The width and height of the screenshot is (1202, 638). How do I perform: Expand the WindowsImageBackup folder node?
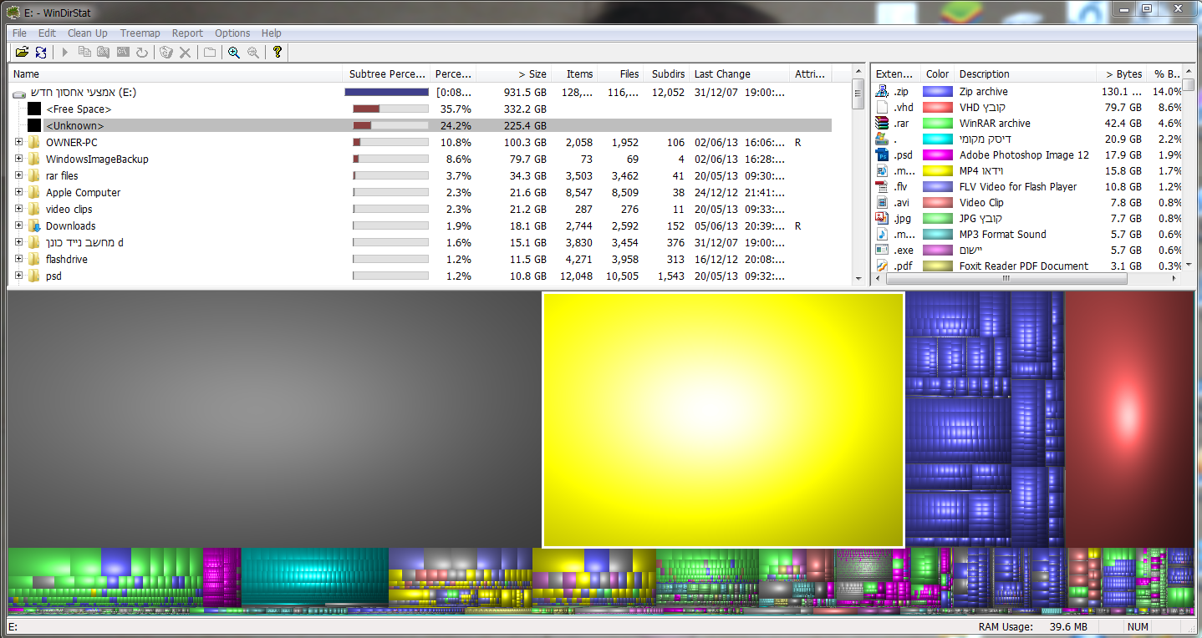pos(18,159)
